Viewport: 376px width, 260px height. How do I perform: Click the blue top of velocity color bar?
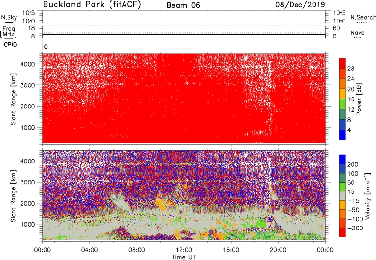pos(343,160)
